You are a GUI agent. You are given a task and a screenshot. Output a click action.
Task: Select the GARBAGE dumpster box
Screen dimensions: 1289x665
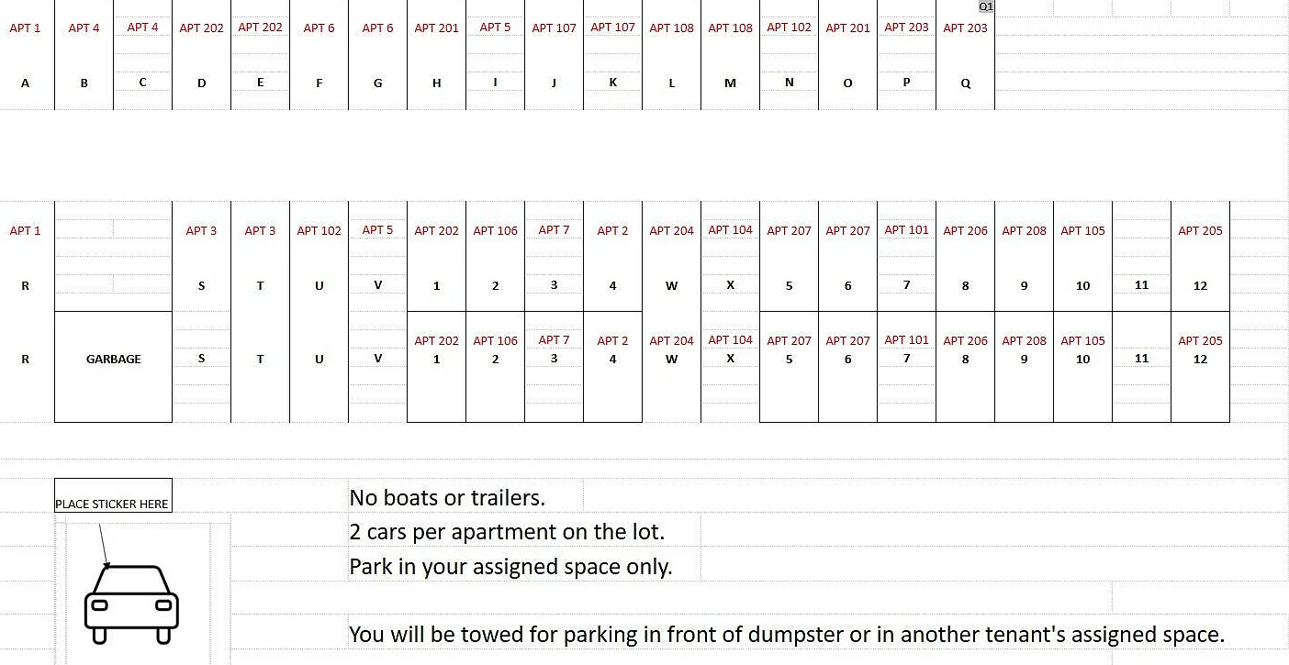pos(113,367)
